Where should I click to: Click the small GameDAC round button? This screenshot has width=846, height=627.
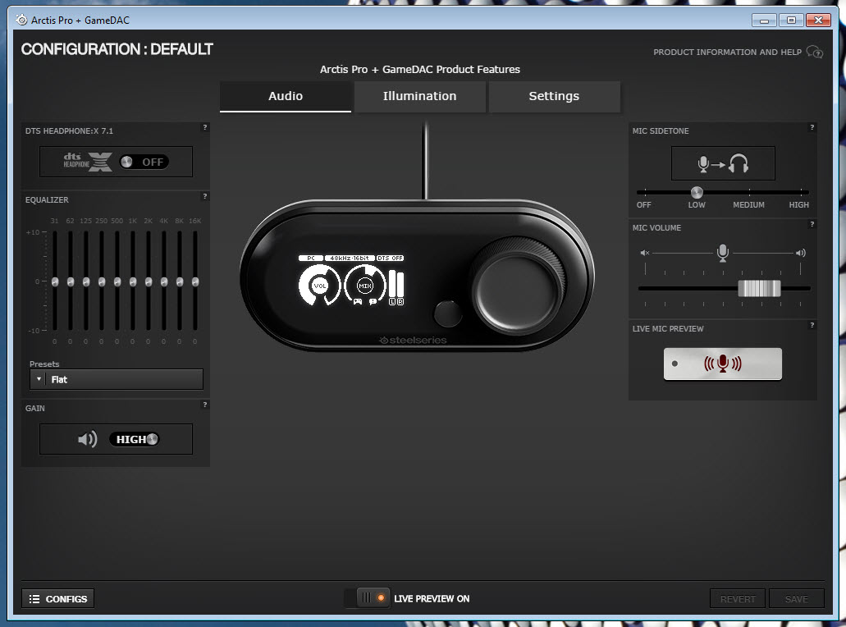pos(448,314)
